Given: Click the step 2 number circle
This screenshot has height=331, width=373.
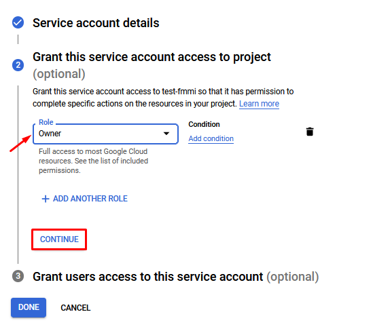Looking at the screenshot, I should click(x=18, y=65).
